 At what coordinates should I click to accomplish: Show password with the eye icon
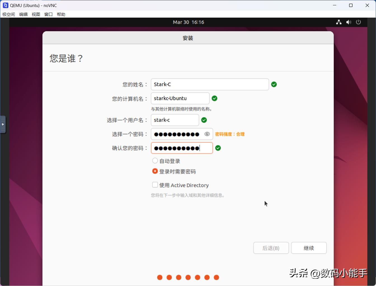click(x=207, y=134)
